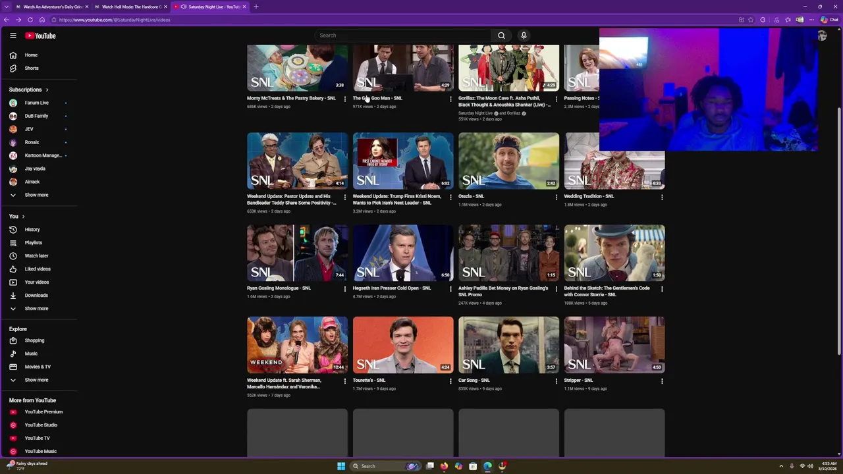
Task: Open weather widget Rainy days ahead
Action: [x=26, y=465]
